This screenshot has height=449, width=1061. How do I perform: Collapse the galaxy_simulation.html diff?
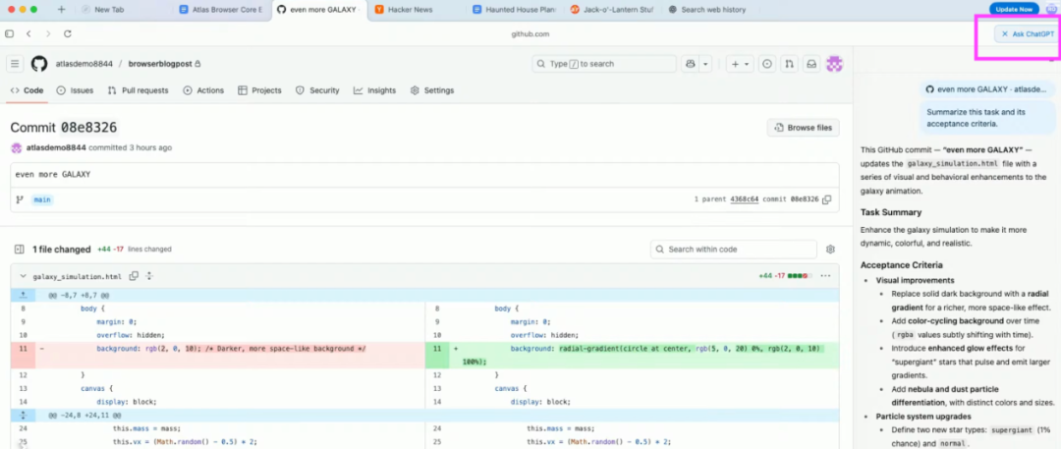23,277
